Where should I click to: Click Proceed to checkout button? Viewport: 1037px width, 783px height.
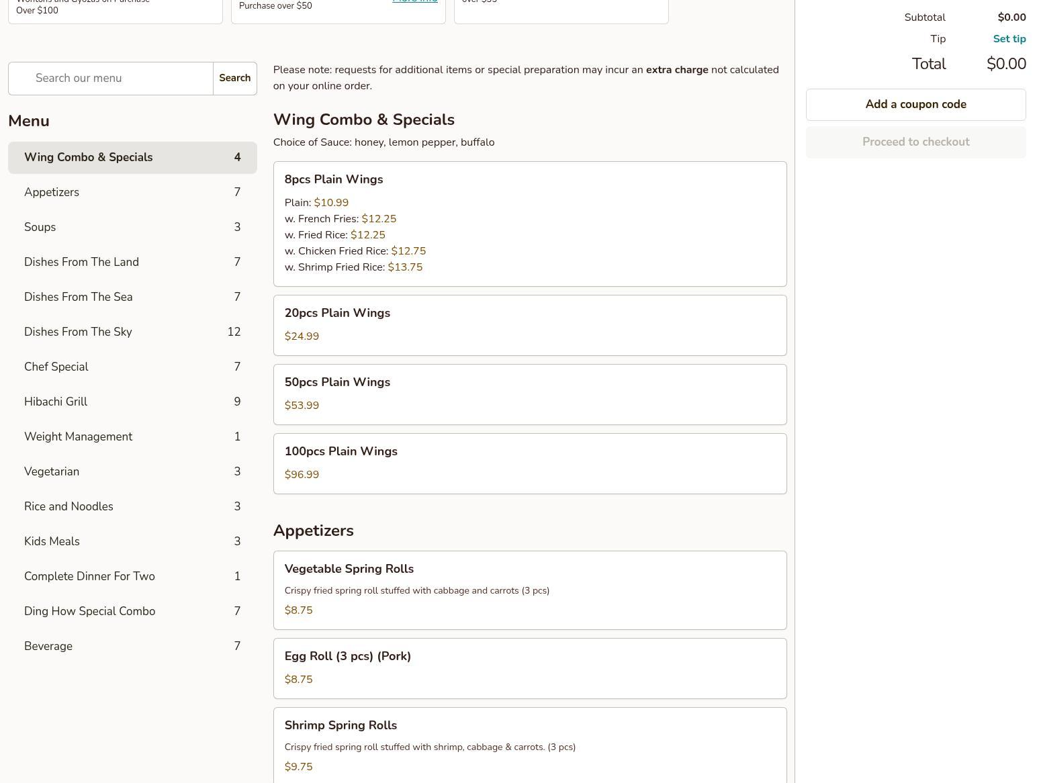pyautogui.click(x=915, y=142)
